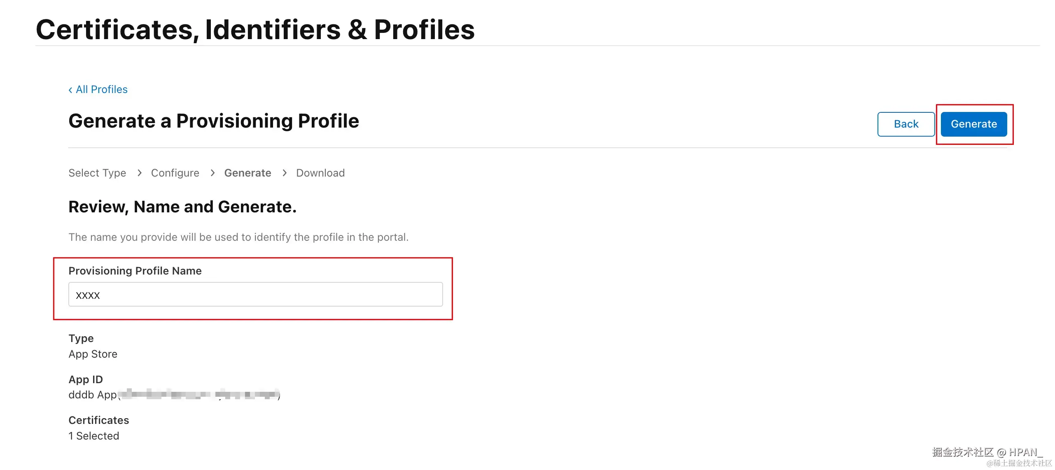Focus the Provisioning Profile Name field

point(255,295)
